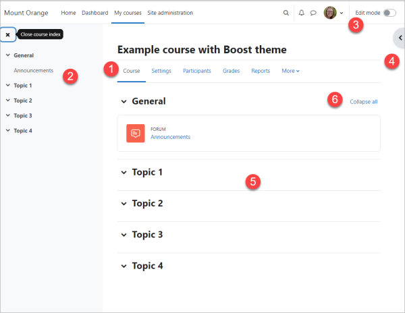405x313 pixels.
Task: Open the messaging speech bubble icon
Action: coord(313,13)
